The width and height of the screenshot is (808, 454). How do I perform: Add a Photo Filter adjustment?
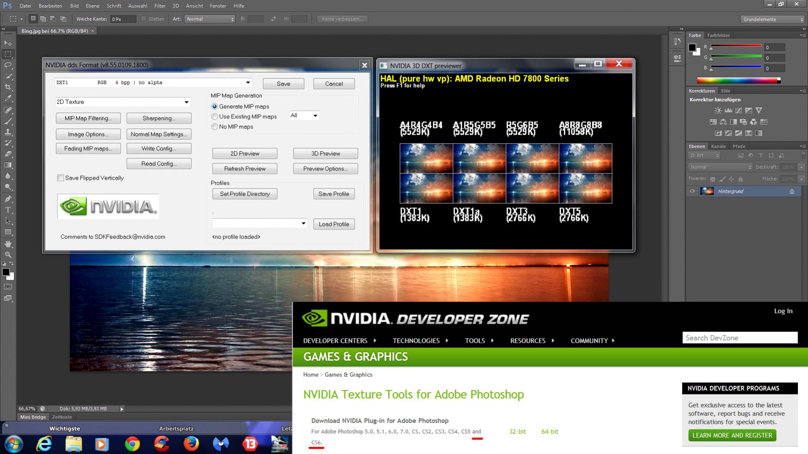743,122
